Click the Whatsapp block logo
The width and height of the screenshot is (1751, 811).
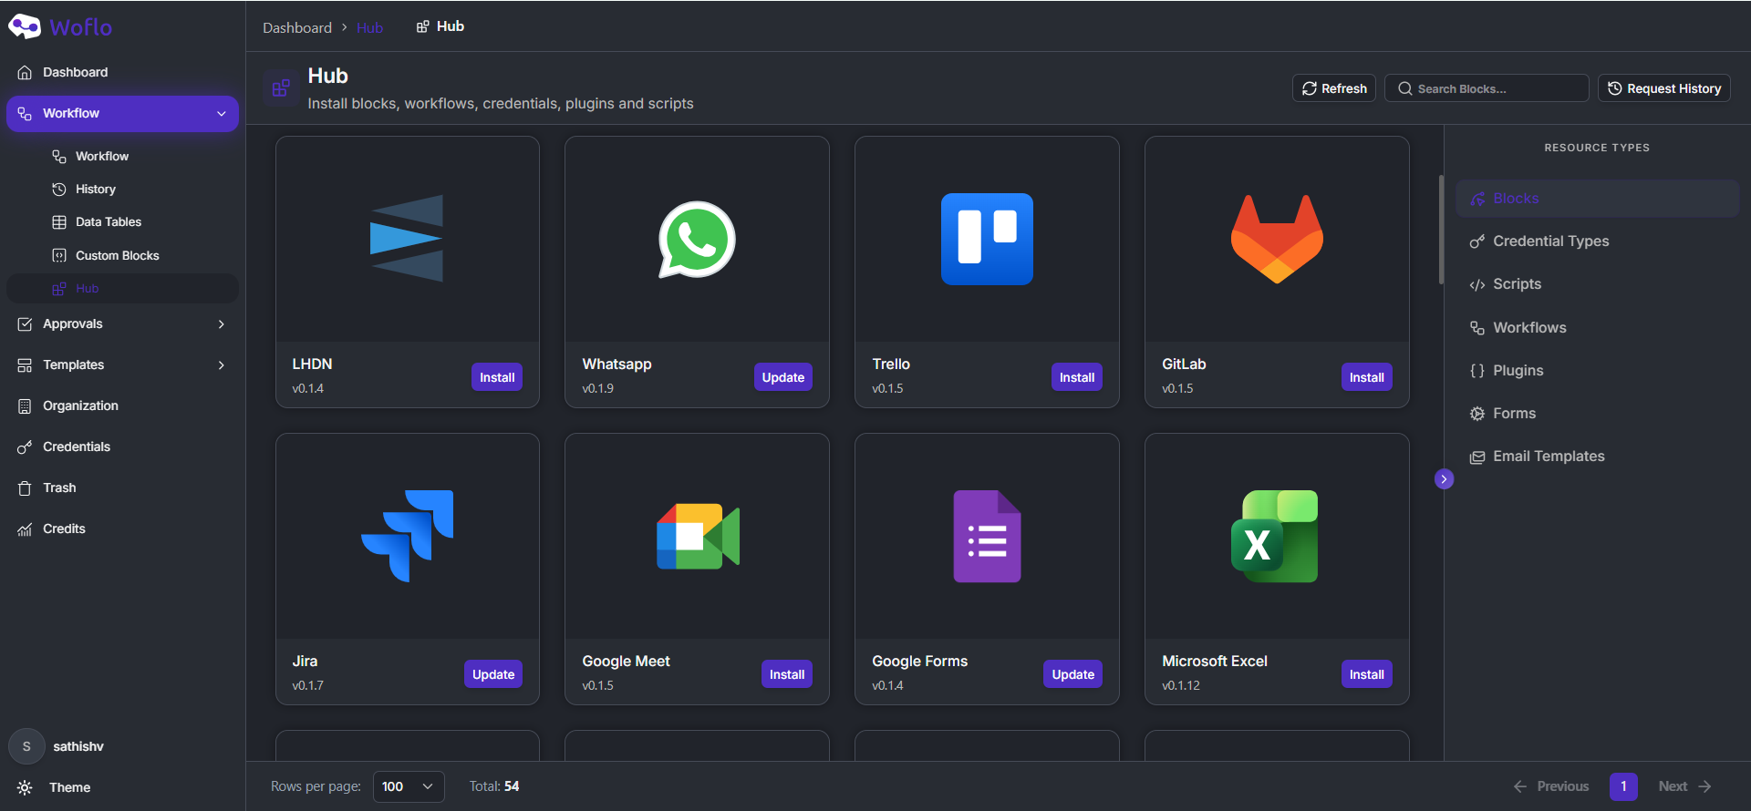[697, 239]
